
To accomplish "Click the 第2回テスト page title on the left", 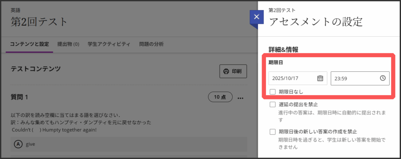I will pos(39,22).
